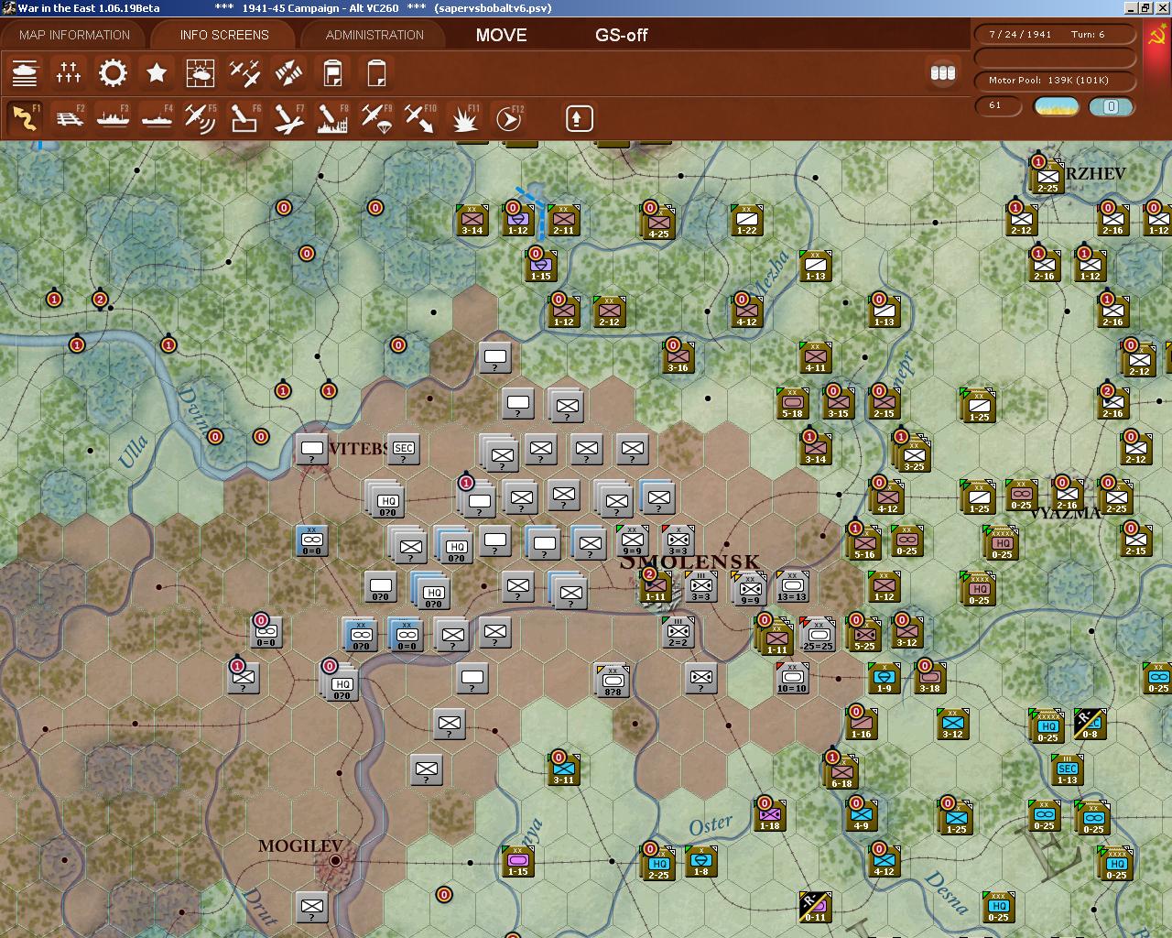Image resolution: width=1172 pixels, height=938 pixels.
Task: Select F7 bomb airfield mode icon
Action: pos(288,118)
